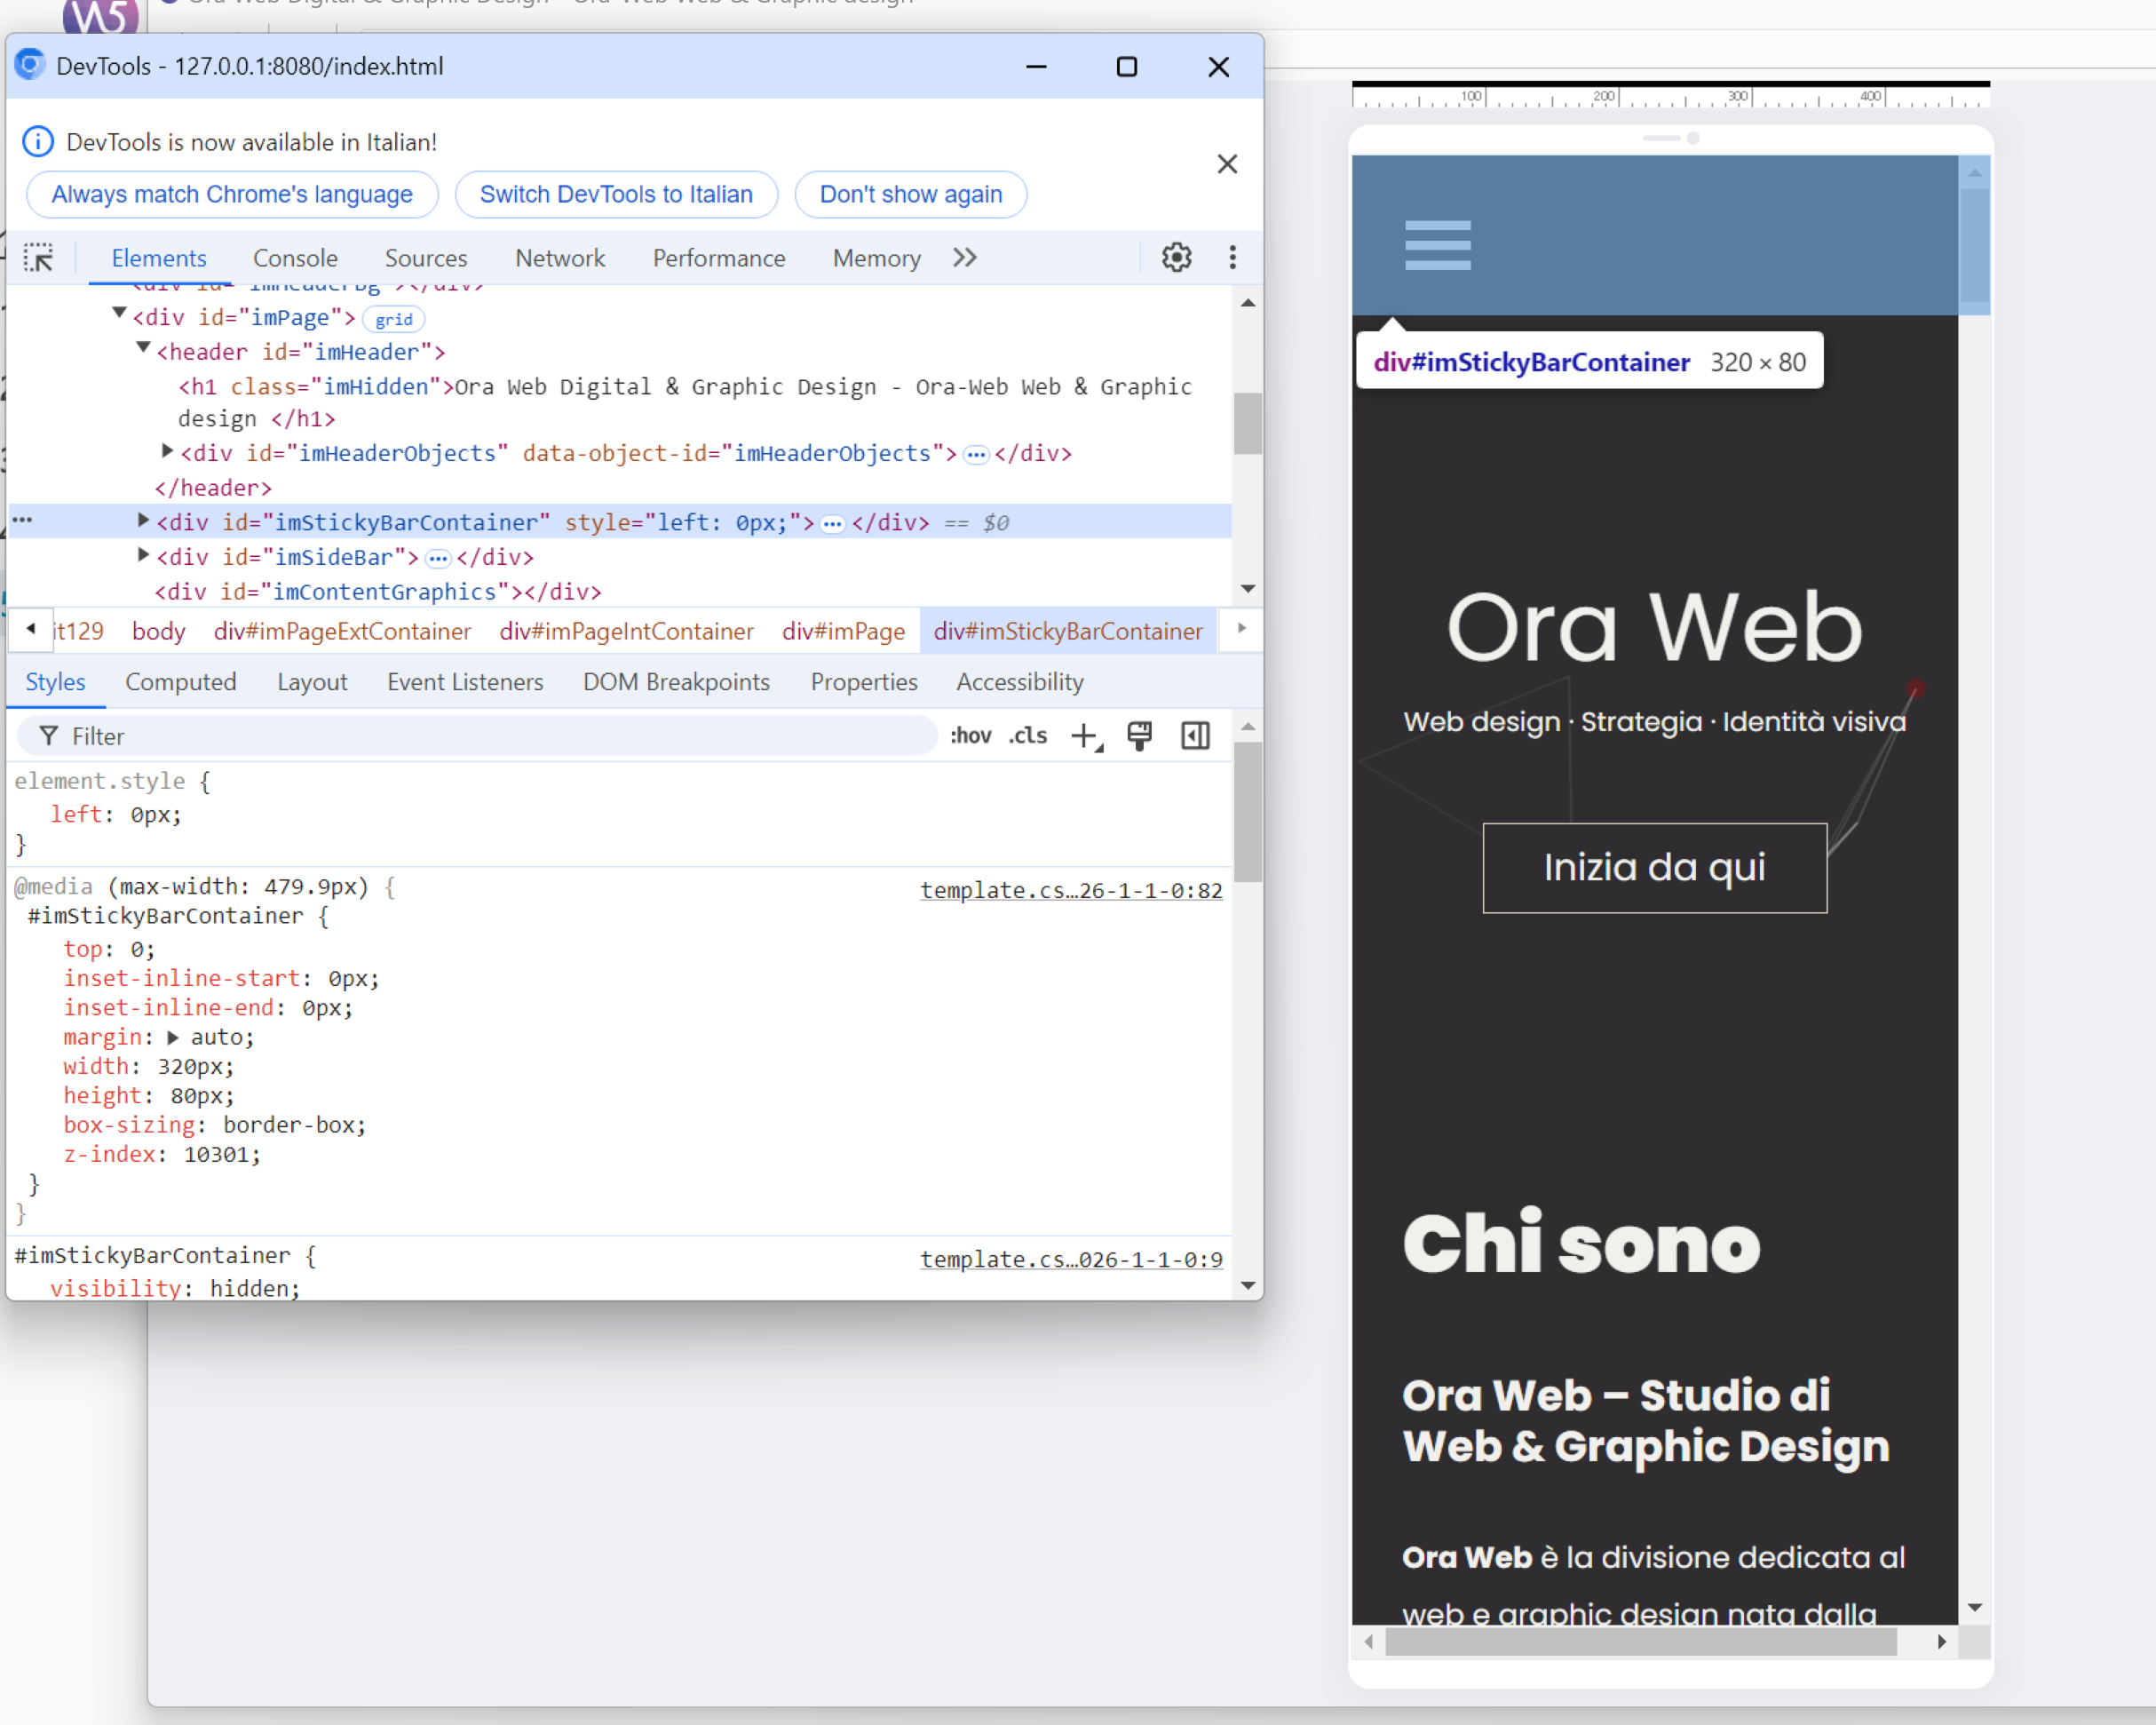
Task: Open the DevTools three-dot customize menu
Action: pos(1232,258)
